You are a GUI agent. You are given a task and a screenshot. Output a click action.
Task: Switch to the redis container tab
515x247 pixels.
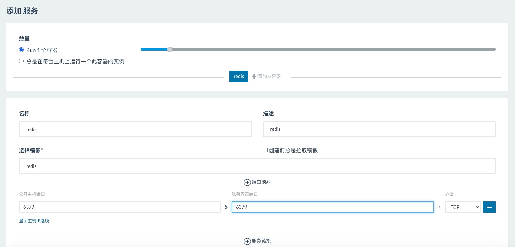tap(239, 76)
